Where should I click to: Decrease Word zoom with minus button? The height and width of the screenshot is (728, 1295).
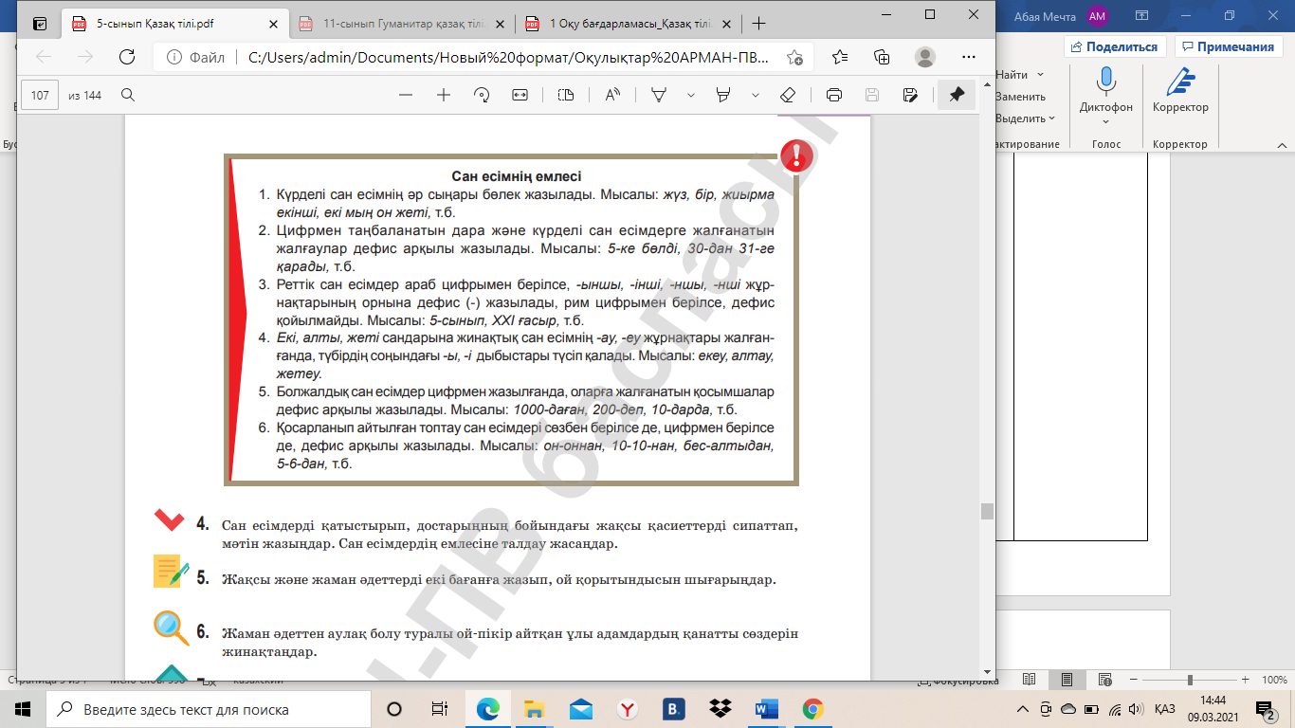[x=1134, y=680]
